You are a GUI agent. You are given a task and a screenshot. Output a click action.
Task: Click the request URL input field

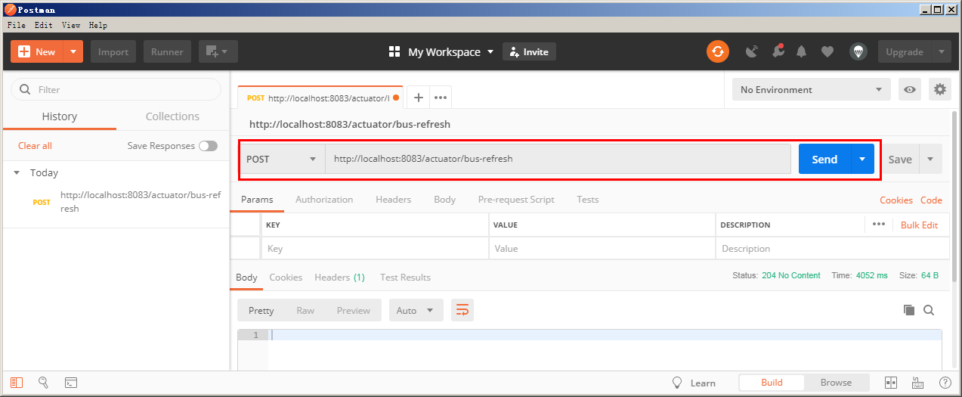point(558,159)
